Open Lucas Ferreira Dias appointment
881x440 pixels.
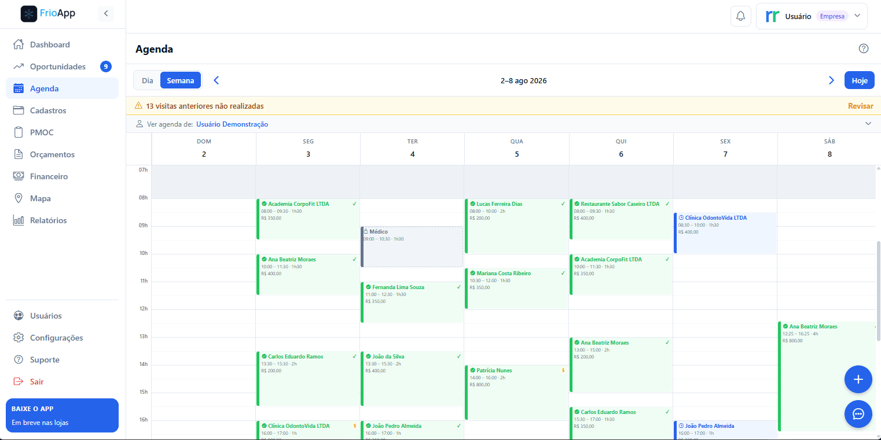[516, 226]
